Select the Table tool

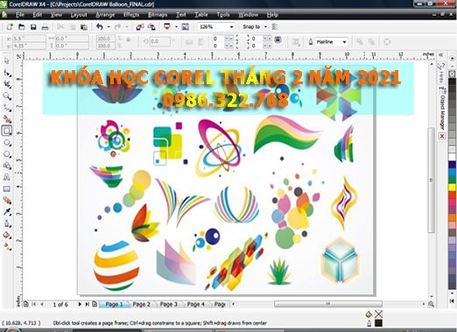[7, 189]
